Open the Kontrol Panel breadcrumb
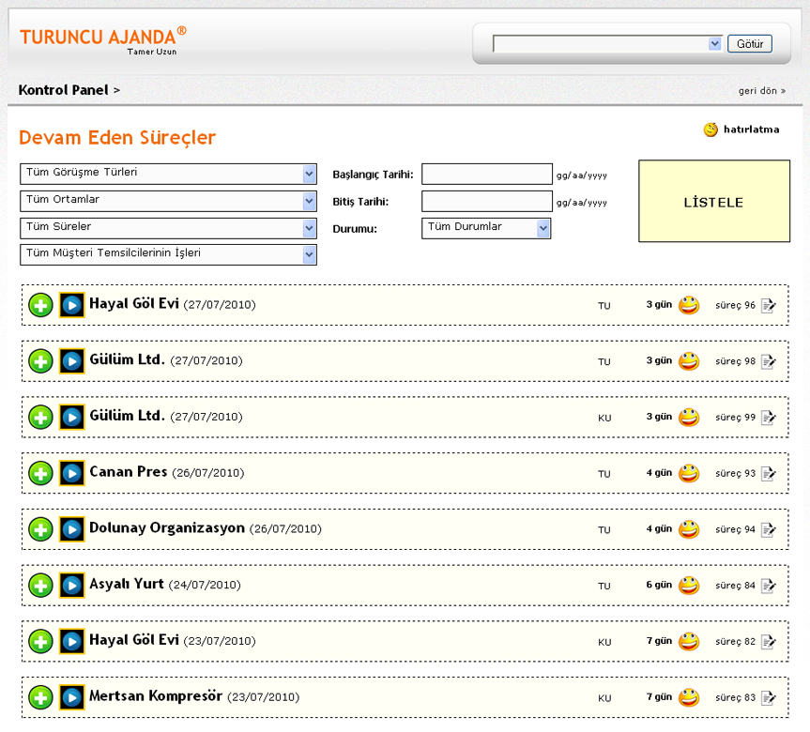Screen dimensions: 810x732 [63, 90]
